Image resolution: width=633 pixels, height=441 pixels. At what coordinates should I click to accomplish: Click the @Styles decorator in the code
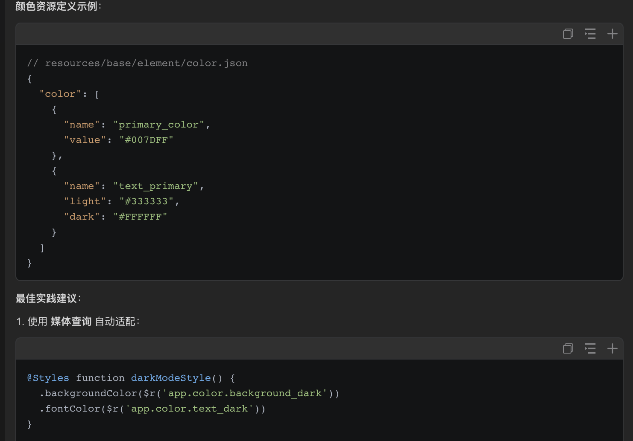(x=48, y=378)
